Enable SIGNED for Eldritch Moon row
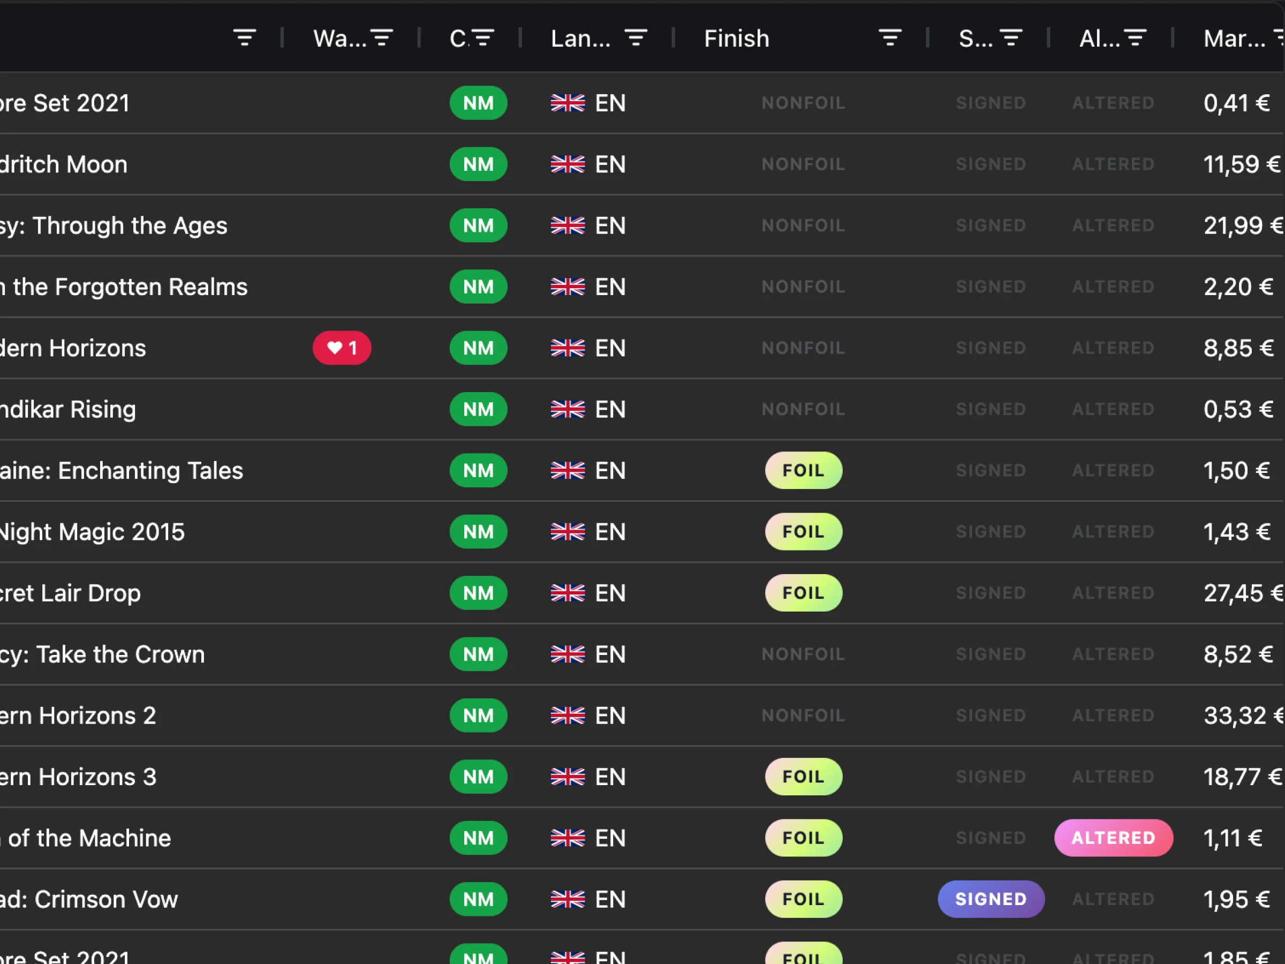Viewport: 1285px width, 964px height. point(991,164)
